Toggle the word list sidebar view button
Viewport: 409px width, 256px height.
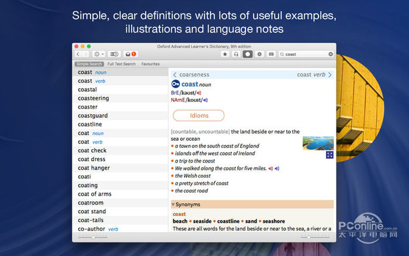pos(115,54)
